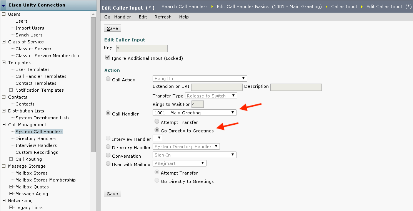Collapse the Users tree section
Image resolution: width=413 pixels, height=211 pixels.
tap(4, 14)
